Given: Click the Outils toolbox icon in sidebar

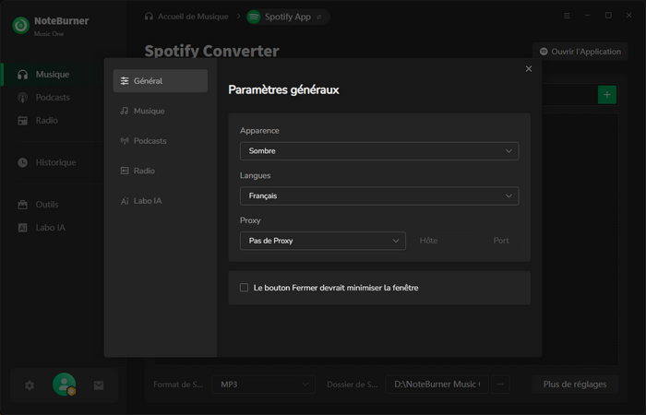Looking at the screenshot, I should tap(23, 205).
